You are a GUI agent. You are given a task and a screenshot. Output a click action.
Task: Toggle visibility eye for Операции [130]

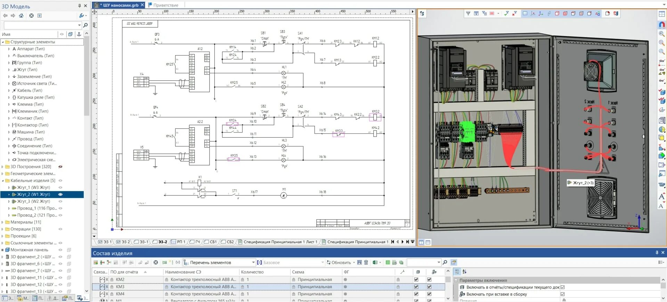60,229
